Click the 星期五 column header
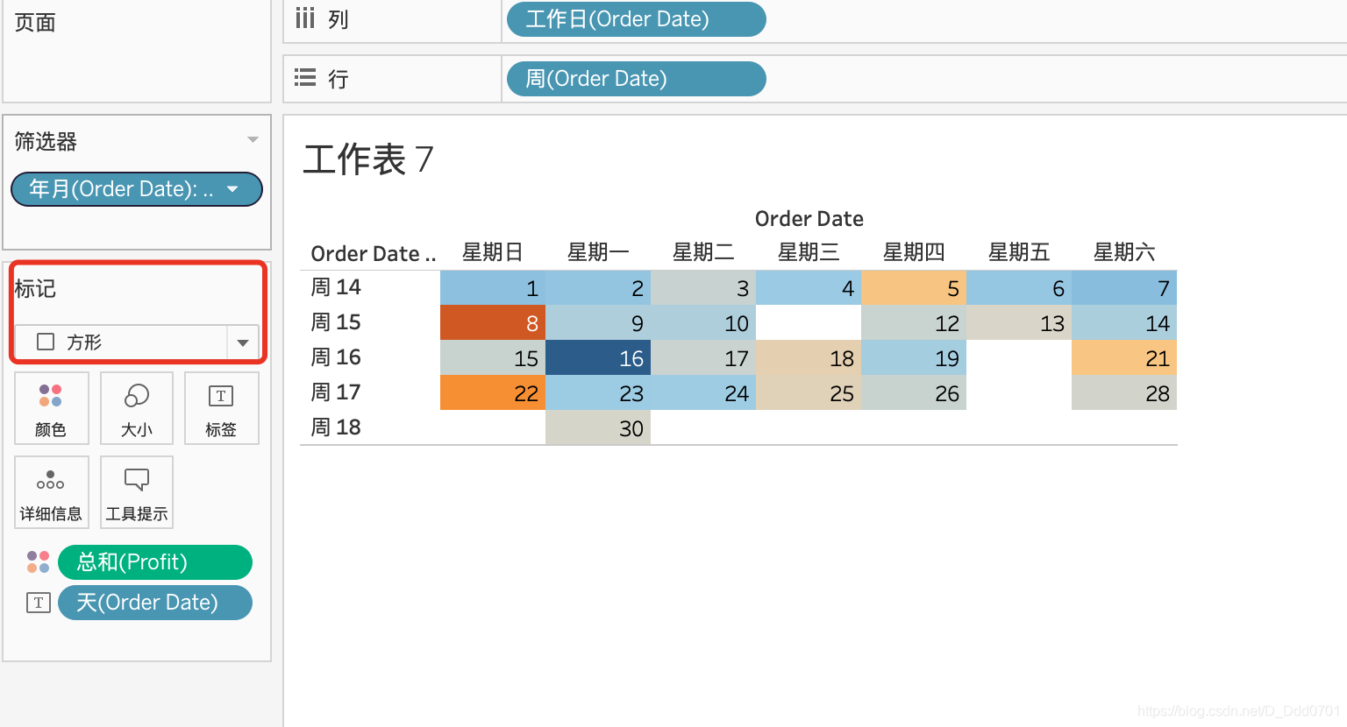Screen dimensions: 1347x727 coord(1019,252)
